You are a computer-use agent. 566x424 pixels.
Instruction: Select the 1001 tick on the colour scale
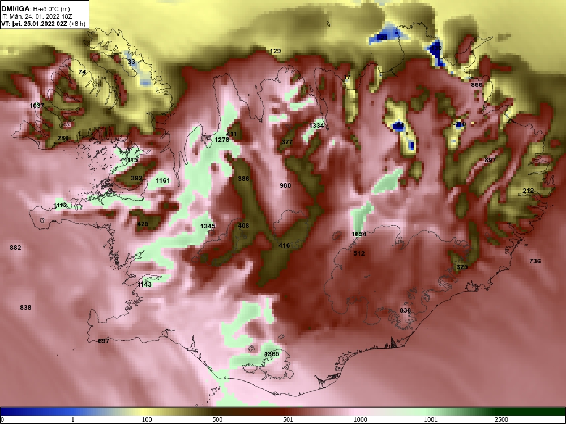coord(431,419)
